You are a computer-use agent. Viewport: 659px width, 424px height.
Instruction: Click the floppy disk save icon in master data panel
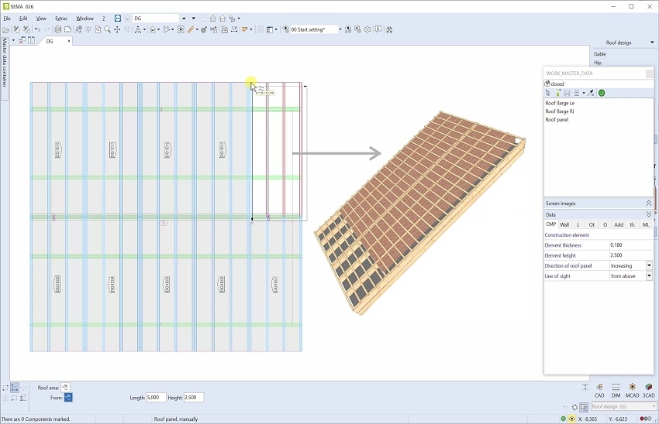tap(567, 93)
